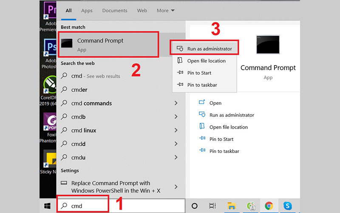Viewport: 340px width, 213px height.
Task: Expand arrow for cmd linux suggestion
Action: point(176,130)
